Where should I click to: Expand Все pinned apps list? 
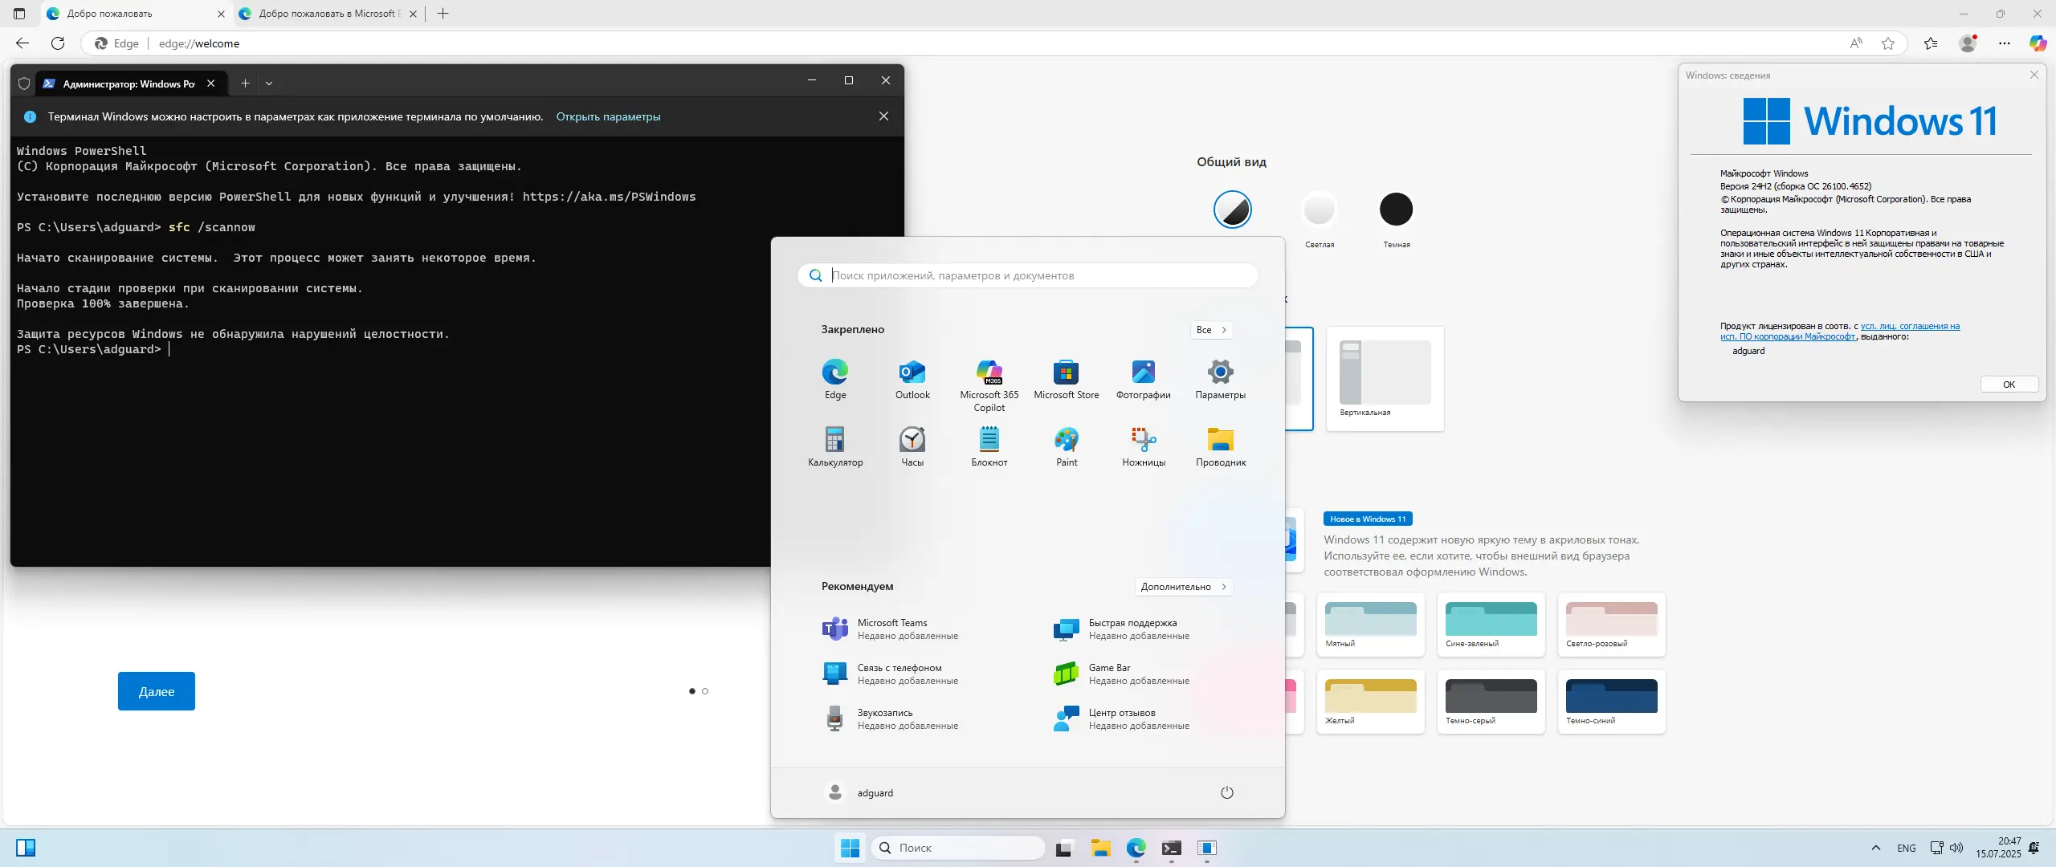[1211, 329]
